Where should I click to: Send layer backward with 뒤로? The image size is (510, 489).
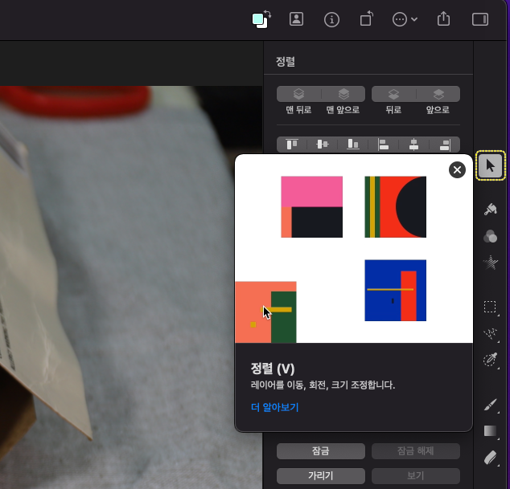pyautogui.click(x=393, y=94)
